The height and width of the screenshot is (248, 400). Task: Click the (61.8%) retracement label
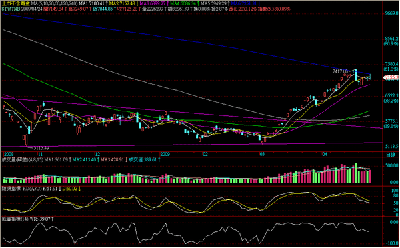[x=391, y=69]
